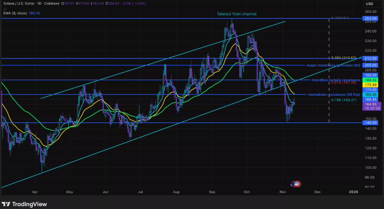Click the 253.00 price label on axis

click(x=370, y=19)
